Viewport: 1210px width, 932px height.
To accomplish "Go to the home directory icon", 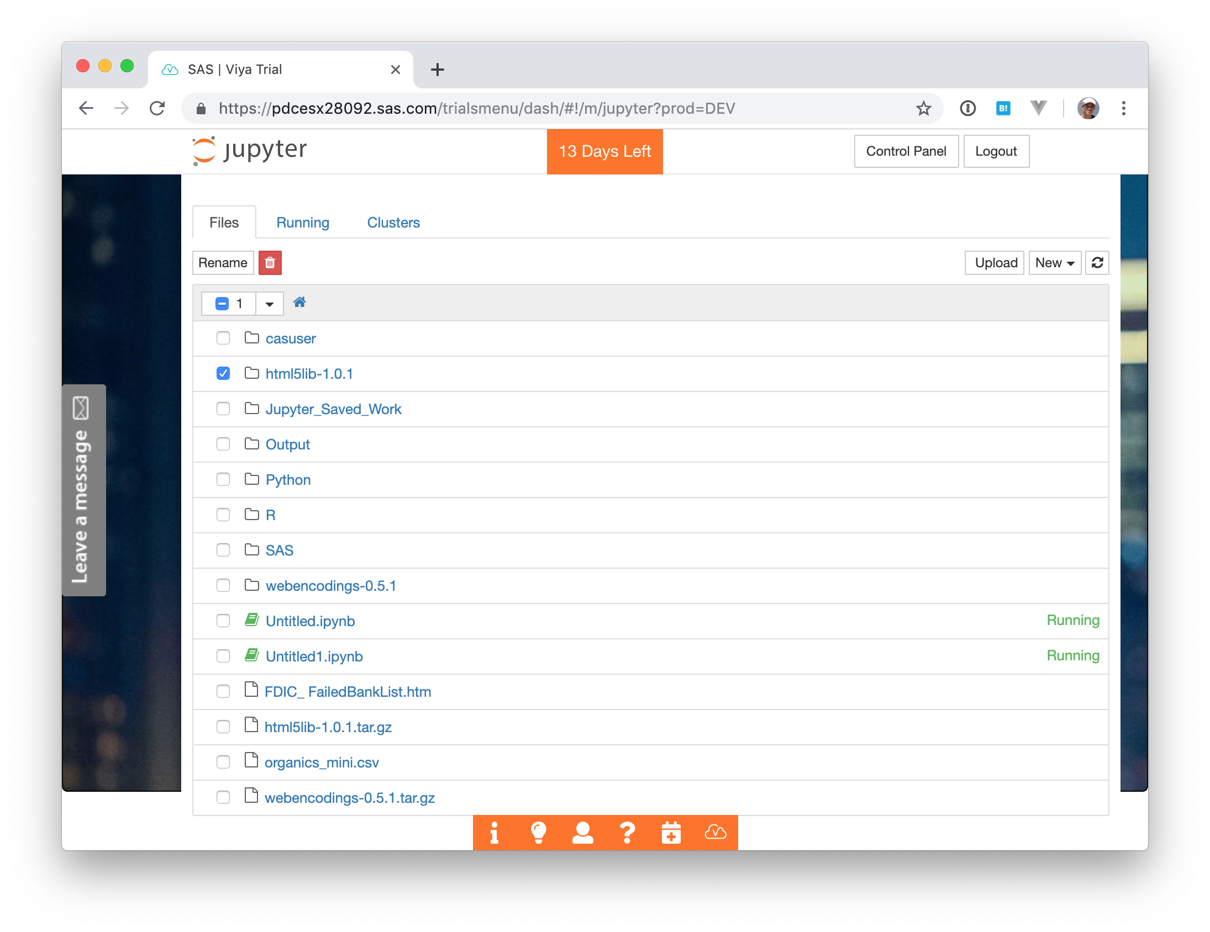I will [x=299, y=303].
